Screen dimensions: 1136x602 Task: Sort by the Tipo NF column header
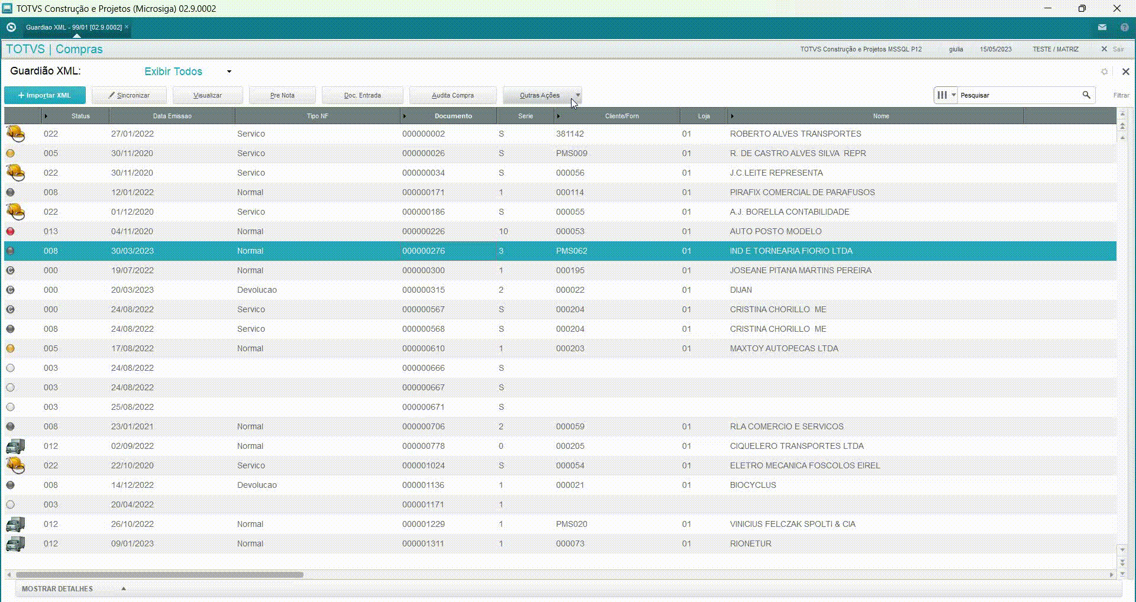coord(317,116)
